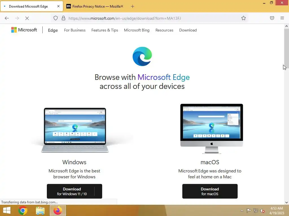Click the macOS iMac image
289x216 pixels.
pos(212,129)
